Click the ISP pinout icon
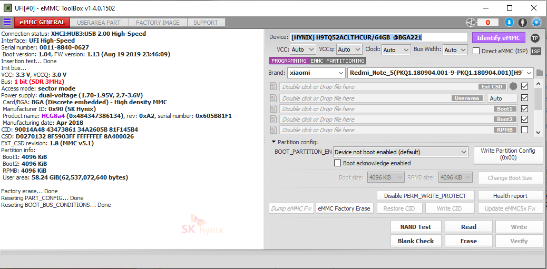This screenshot has height=269, width=547. pyautogui.click(x=536, y=51)
